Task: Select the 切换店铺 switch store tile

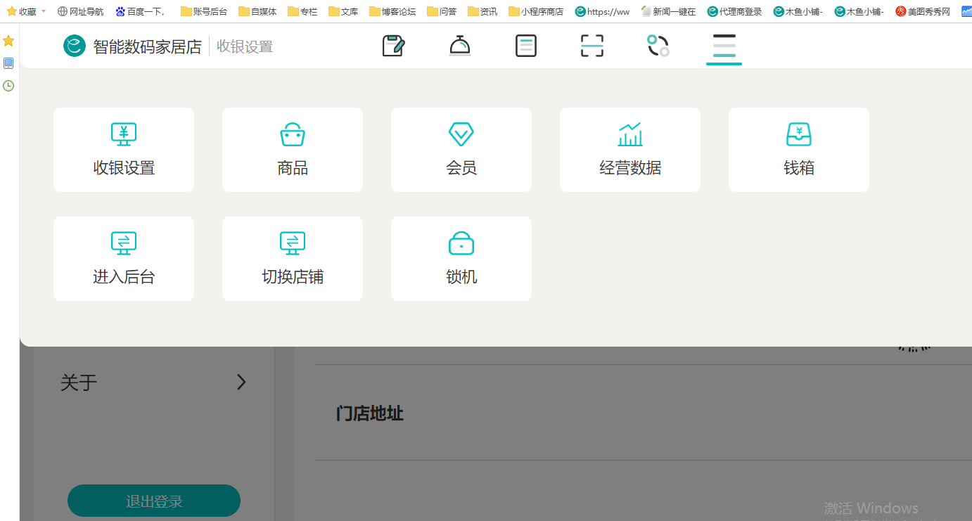Action: tap(293, 259)
